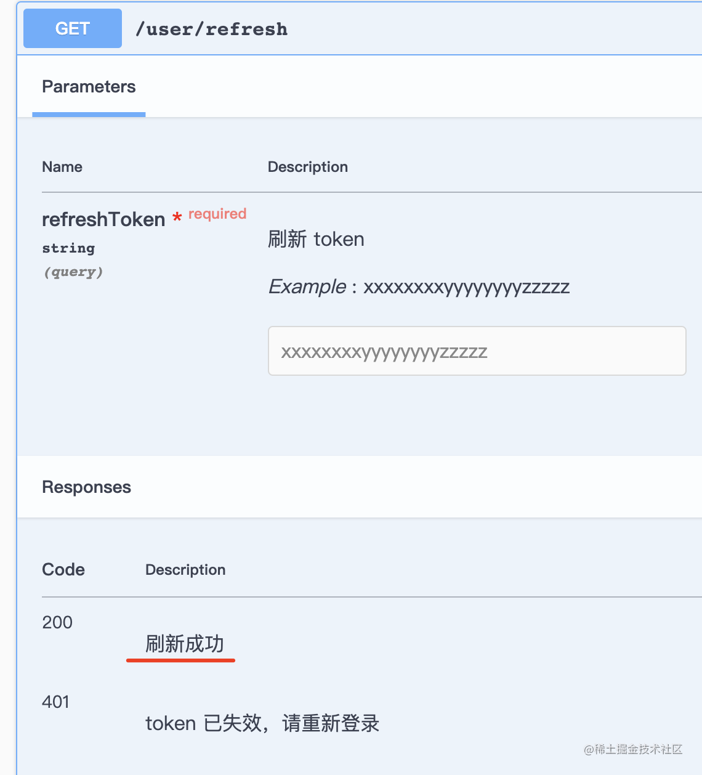Screen dimensions: 702x775
Task: Click the parameters Description column header
Action: pos(308,167)
